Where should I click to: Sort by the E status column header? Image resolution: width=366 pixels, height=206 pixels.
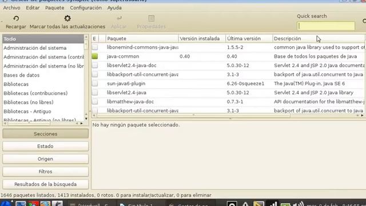(94, 38)
